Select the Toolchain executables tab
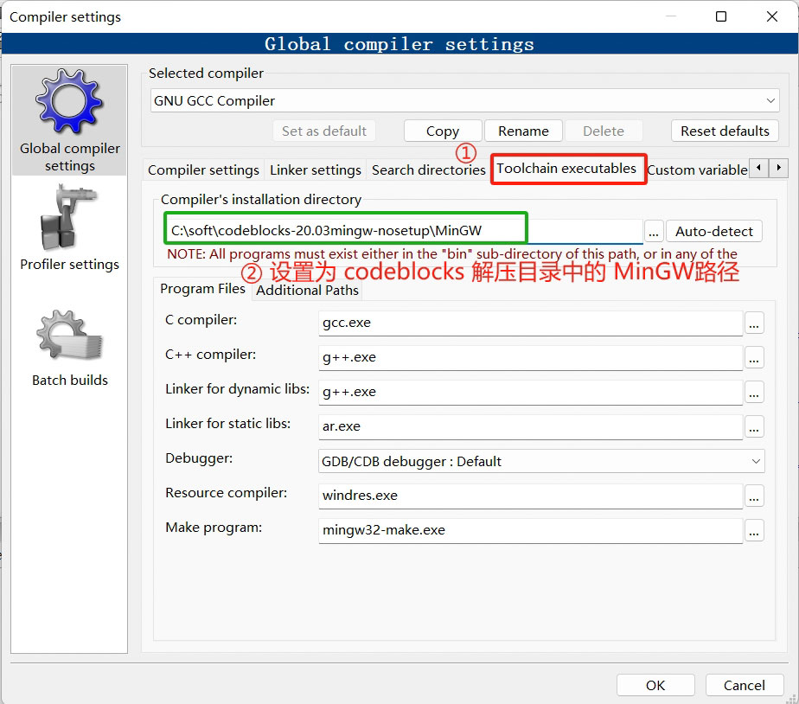This screenshot has width=799, height=704. click(x=566, y=169)
